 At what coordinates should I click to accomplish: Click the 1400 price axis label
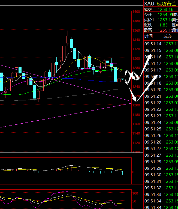(x=136, y=12)
